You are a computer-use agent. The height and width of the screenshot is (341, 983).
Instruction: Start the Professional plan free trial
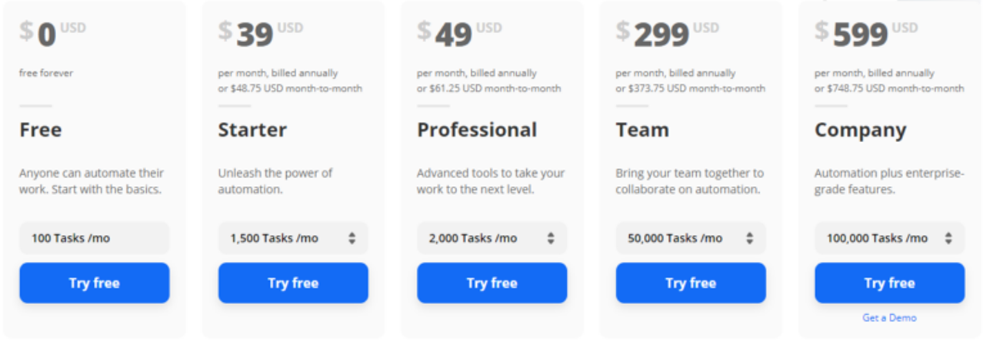[491, 283]
